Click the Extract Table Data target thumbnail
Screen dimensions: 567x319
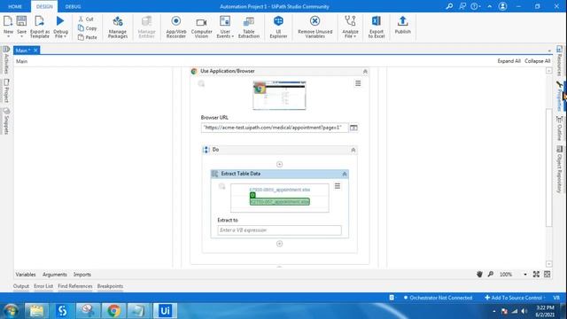[x=280, y=198]
